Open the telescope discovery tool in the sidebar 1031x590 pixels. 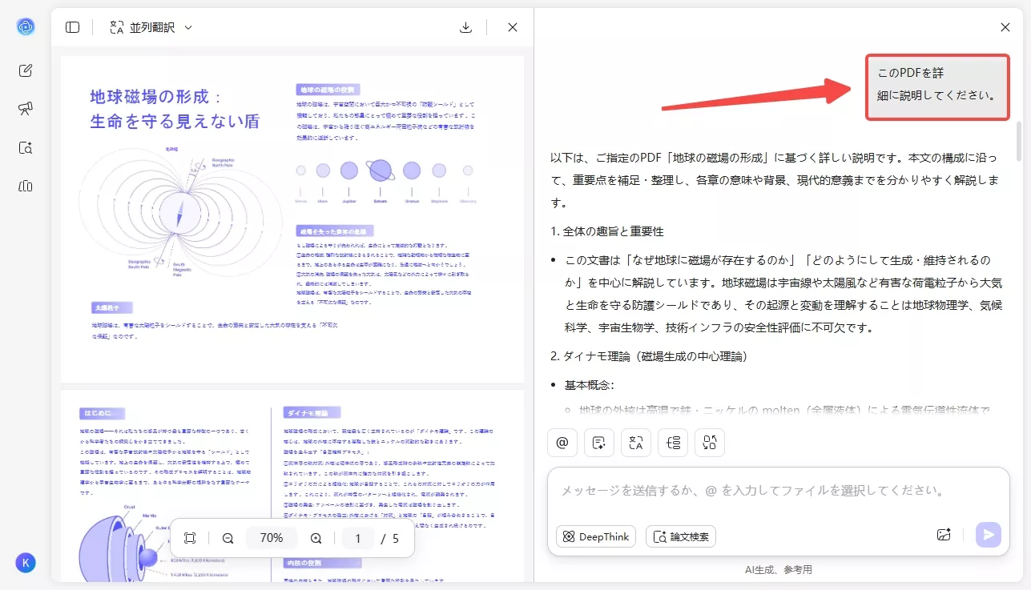point(25,109)
